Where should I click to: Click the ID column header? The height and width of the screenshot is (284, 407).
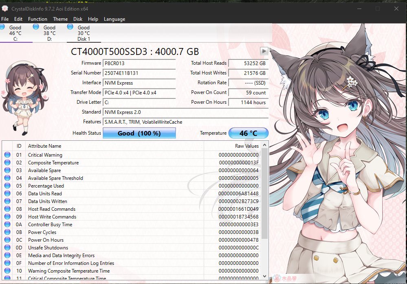click(x=19, y=146)
